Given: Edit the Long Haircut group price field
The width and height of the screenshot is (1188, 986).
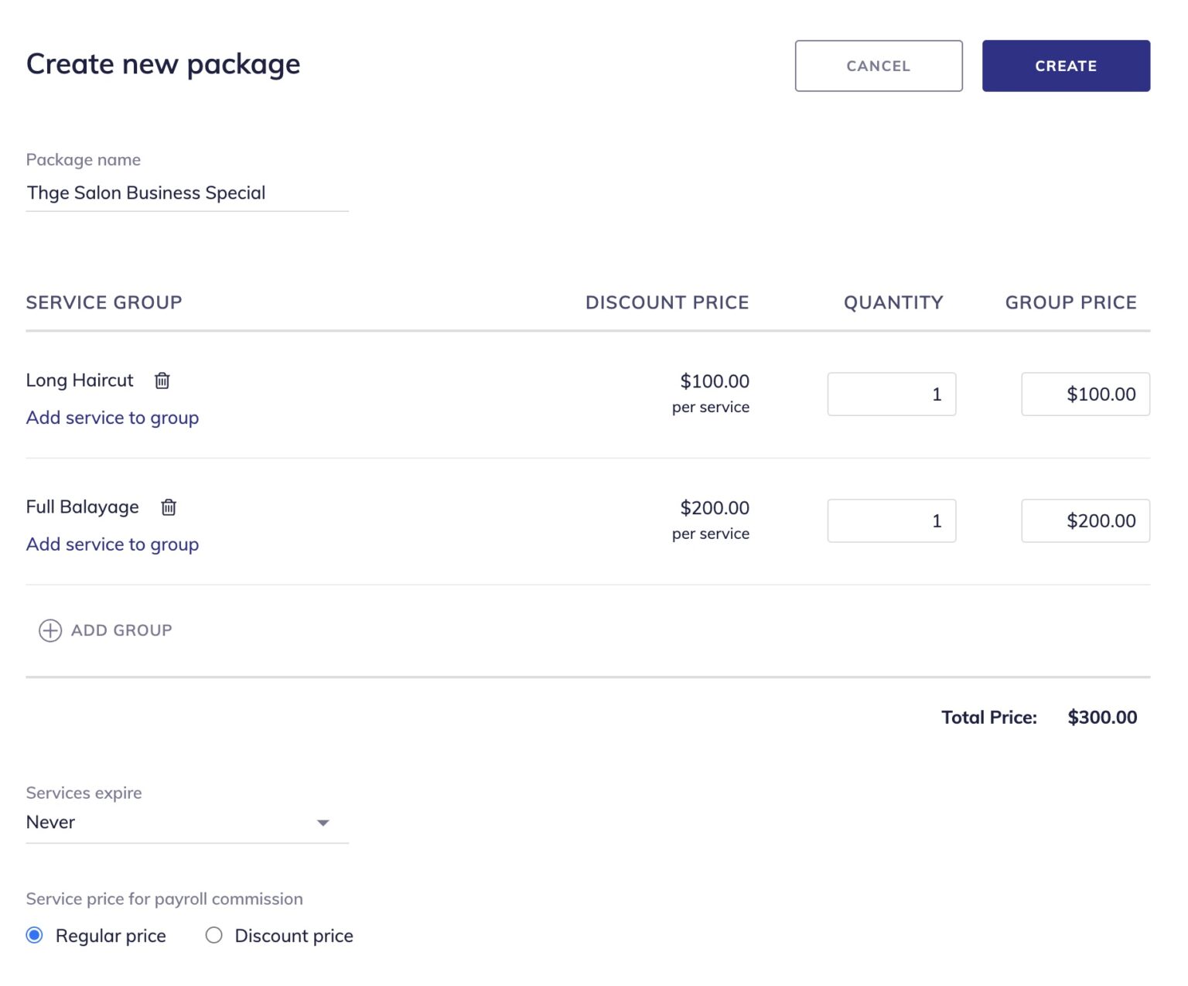Looking at the screenshot, I should 1085,394.
